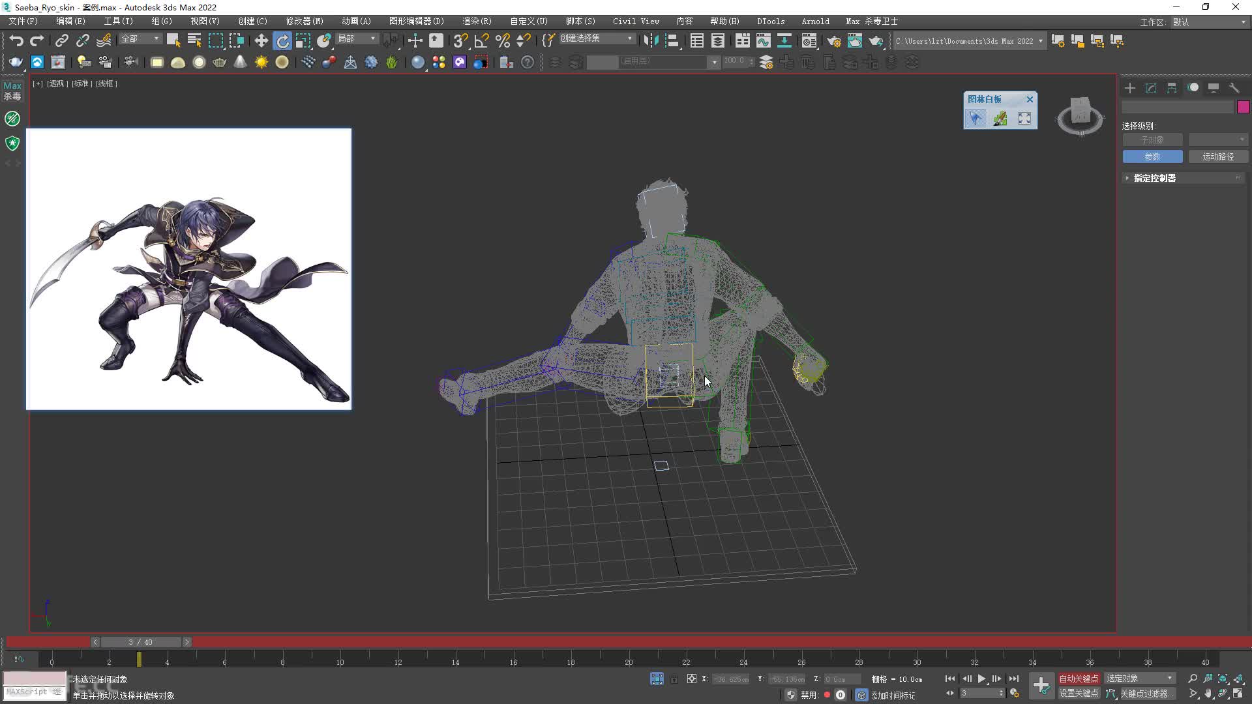Open the Rendered Frame Window icon
This screenshot has width=1252, height=704.
click(x=854, y=40)
